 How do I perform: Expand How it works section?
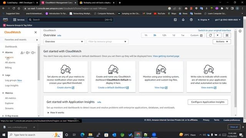pyautogui.click(x=56, y=112)
